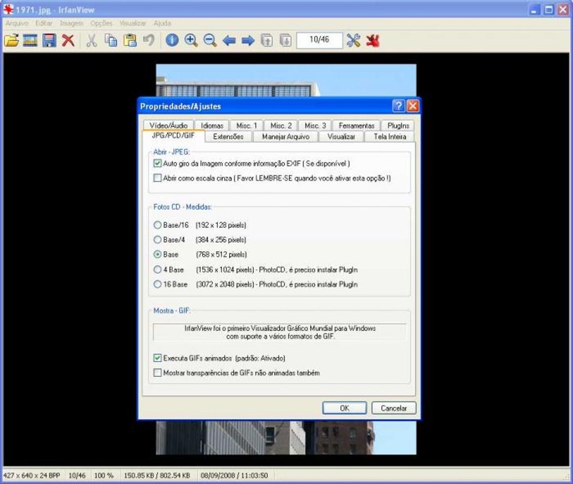The image size is (573, 484).
Task: Select Base 768 x 512 radio option
Action: pyautogui.click(x=157, y=254)
